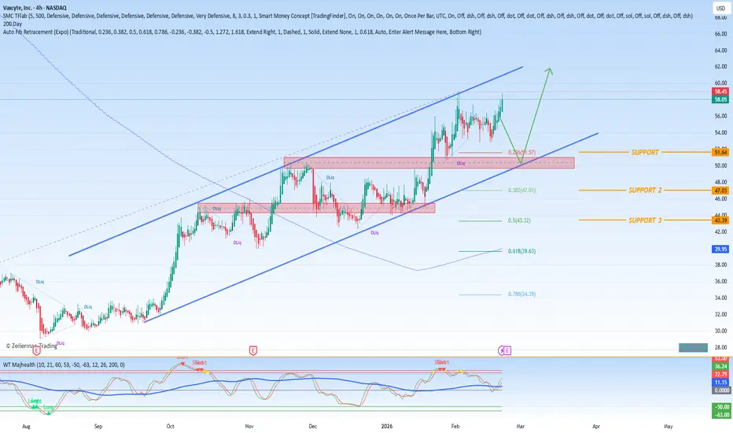Select the 0.5(43.32) Fibonacci level label
Image resolution: width=733 pixels, height=433 pixels.
click(x=519, y=220)
